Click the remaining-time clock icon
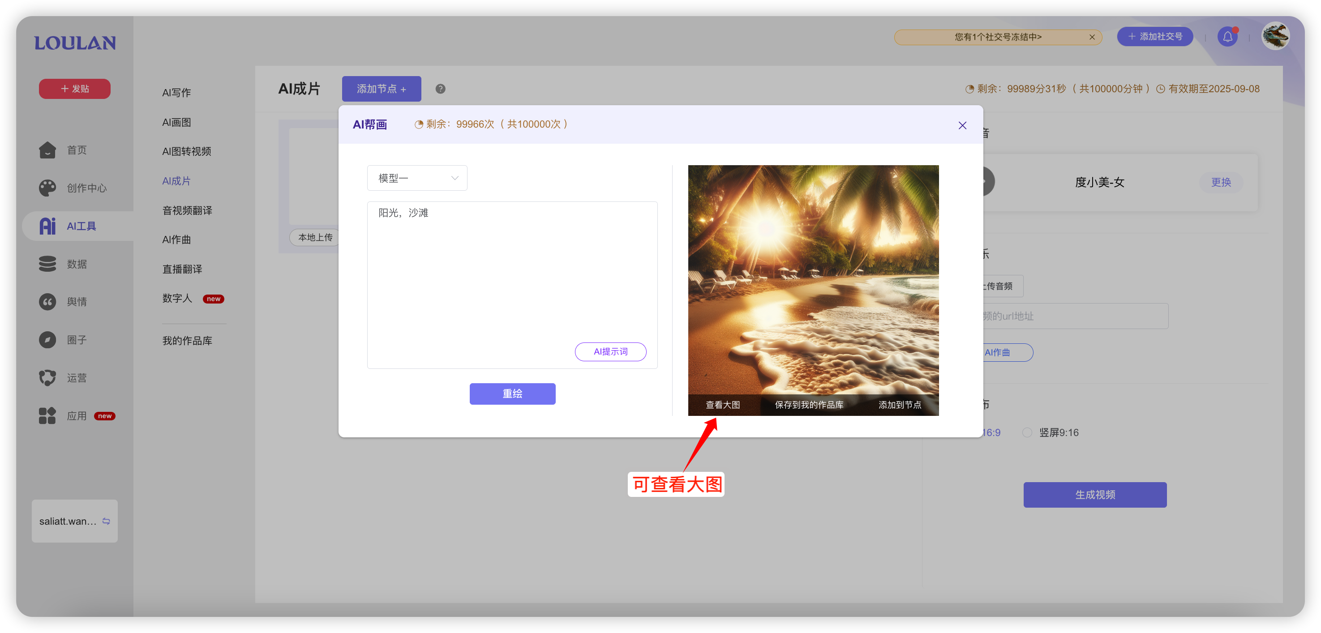 (x=969, y=89)
